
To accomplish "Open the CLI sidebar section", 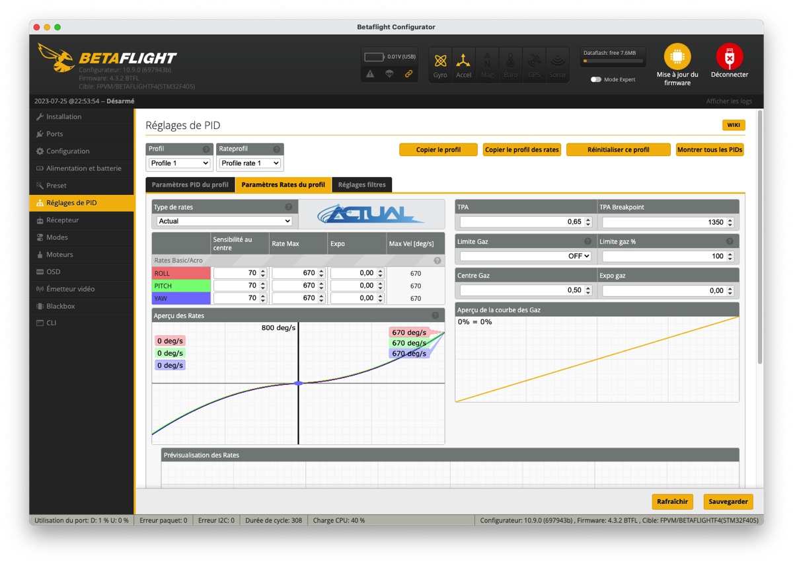I will tap(81, 323).
